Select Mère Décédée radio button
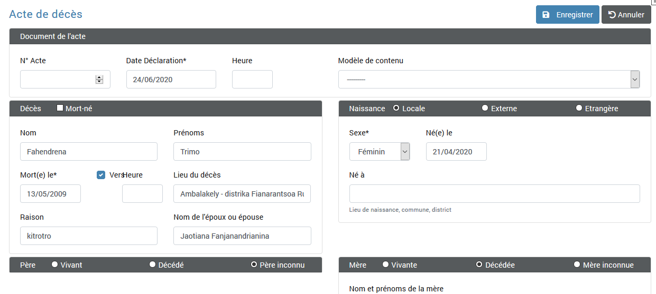This screenshot has height=294, width=656. click(x=479, y=264)
